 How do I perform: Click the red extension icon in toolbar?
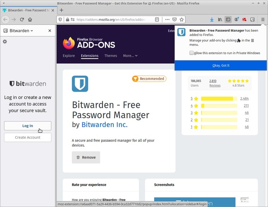pyautogui.click(x=244, y=19)
